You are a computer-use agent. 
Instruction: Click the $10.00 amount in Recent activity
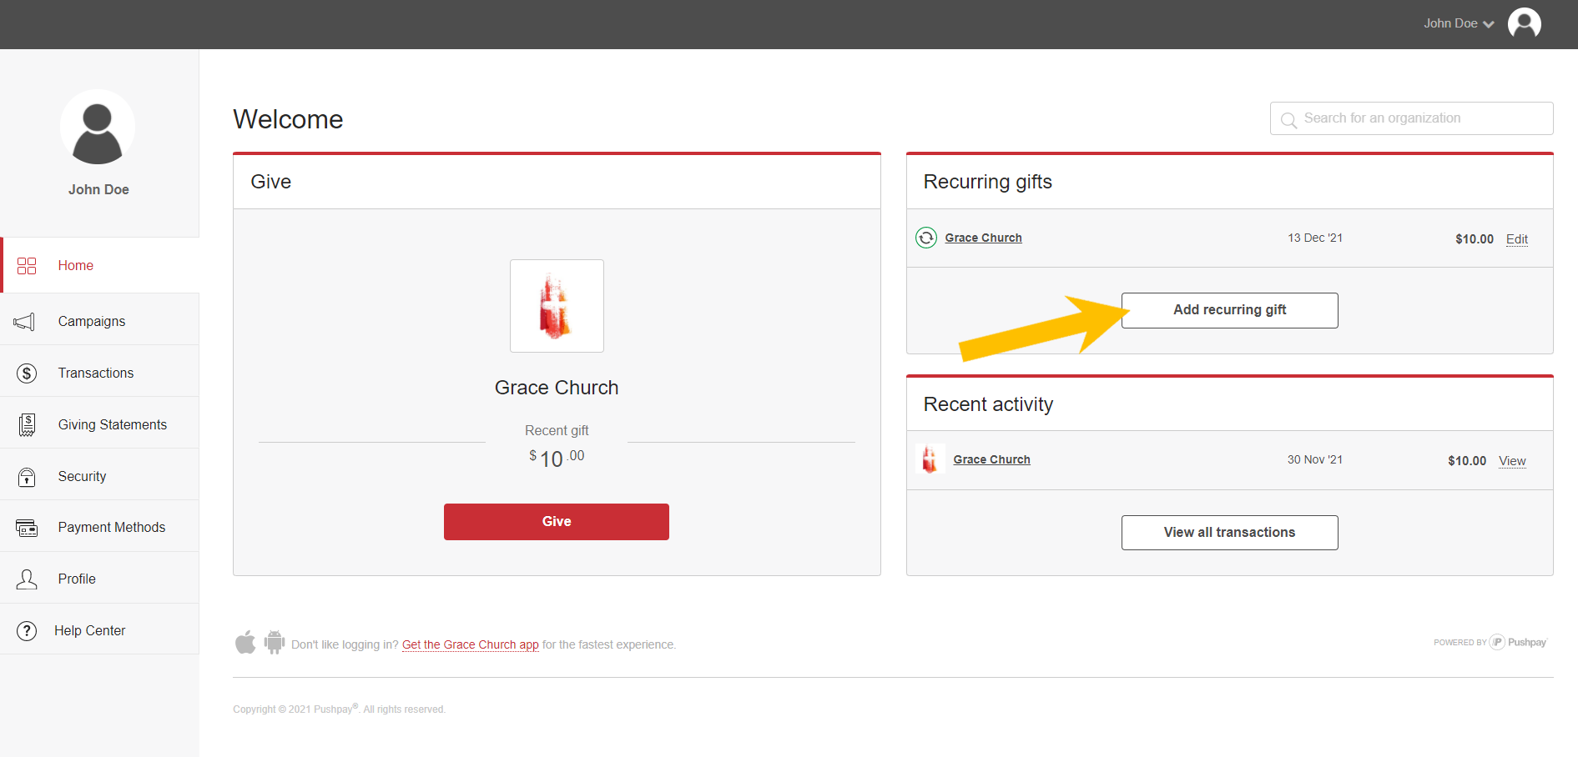[1467, 461]
